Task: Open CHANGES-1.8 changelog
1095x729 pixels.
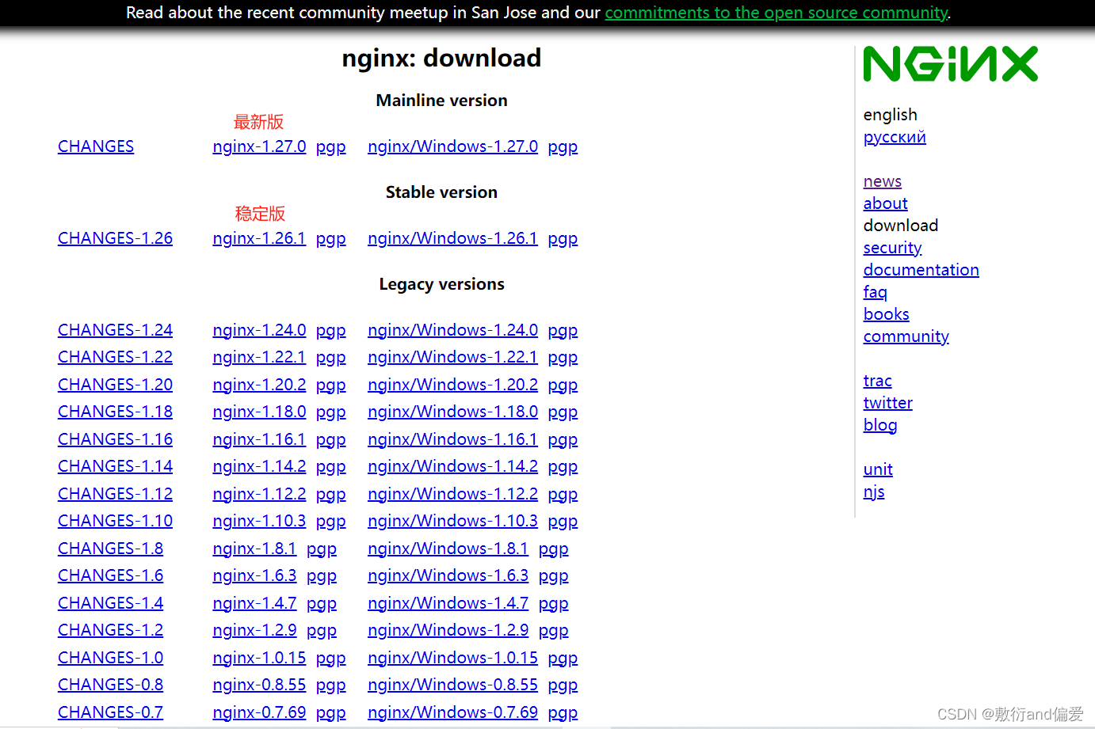Action: point(110,549)
